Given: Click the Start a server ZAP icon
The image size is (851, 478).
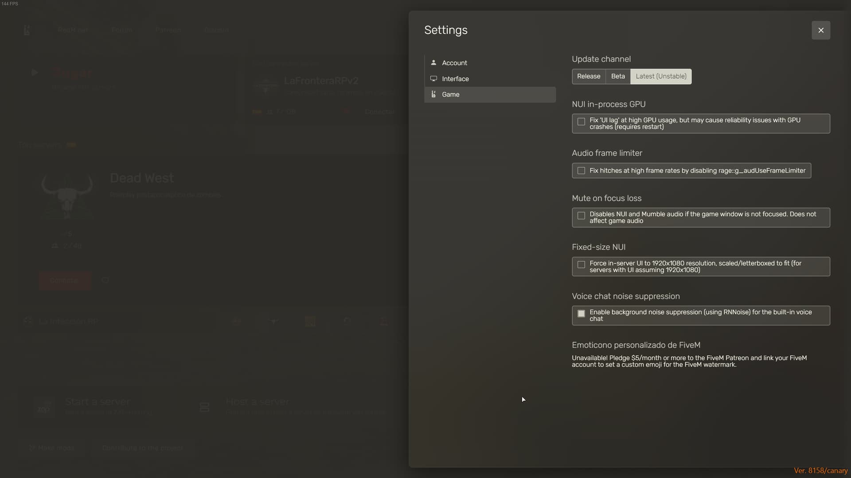Looking at the screenshot, I should [x=44, y=407].
